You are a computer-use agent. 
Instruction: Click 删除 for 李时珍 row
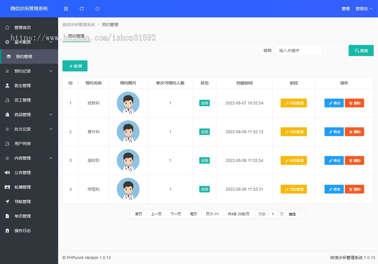pyautogui.click(x=354, y=160)
